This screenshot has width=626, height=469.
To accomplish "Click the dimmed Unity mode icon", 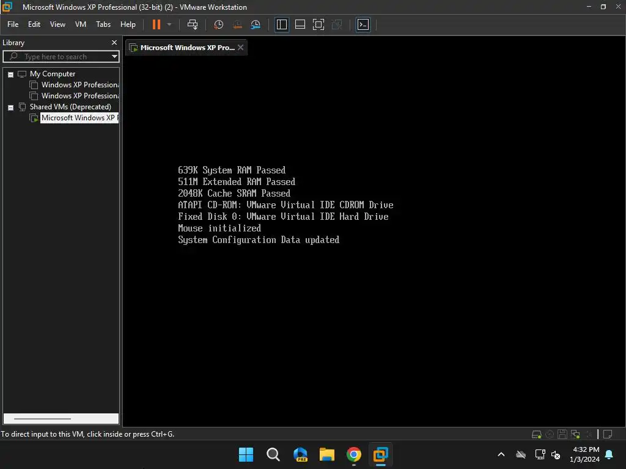I will point(337,24).
